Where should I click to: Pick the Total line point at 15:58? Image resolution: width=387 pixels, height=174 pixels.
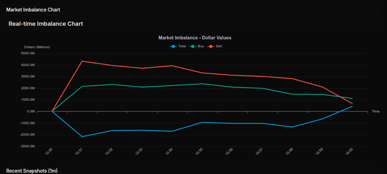(x=292, y=127)
